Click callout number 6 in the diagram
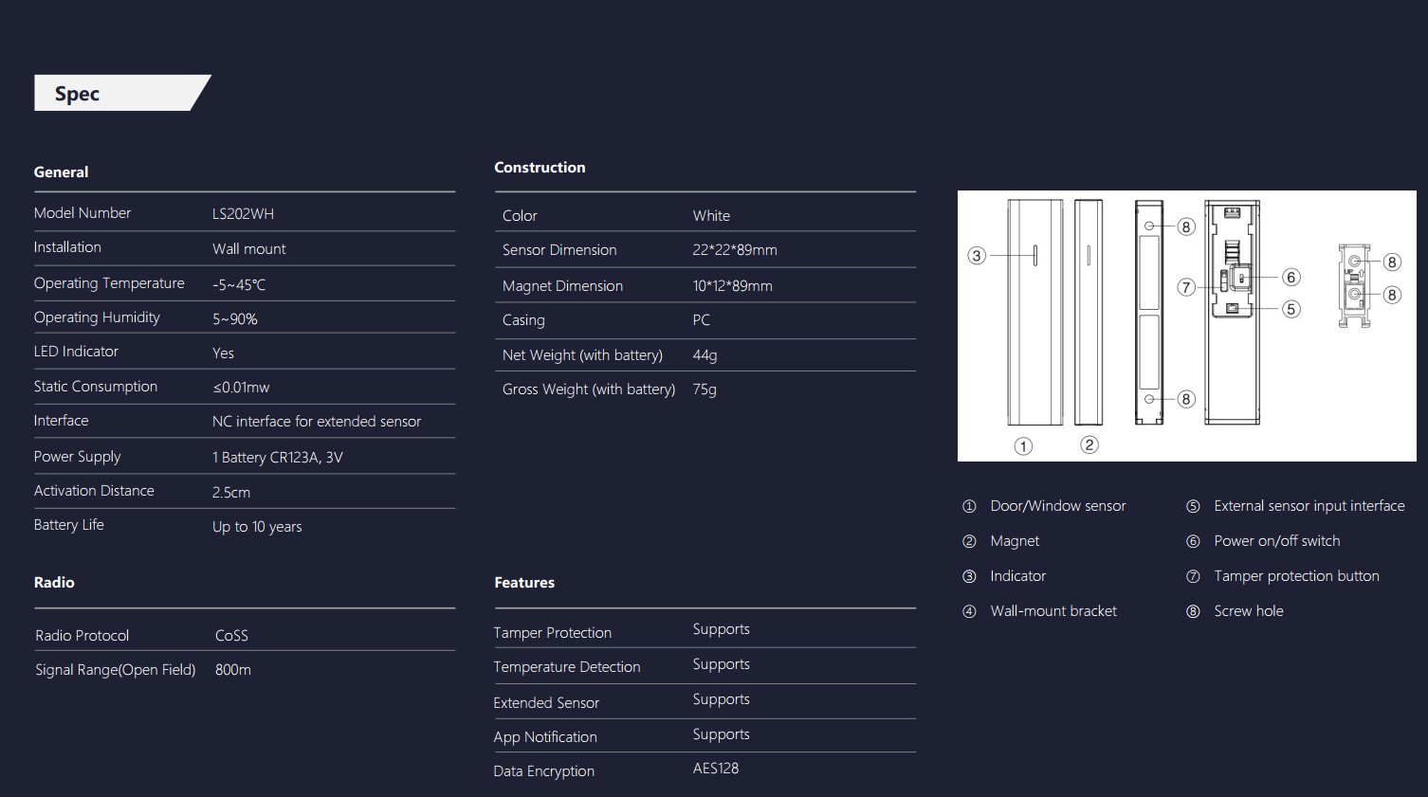This screenshot has height=797, width=1428. pyautogui.click(x=1291, y=277)
